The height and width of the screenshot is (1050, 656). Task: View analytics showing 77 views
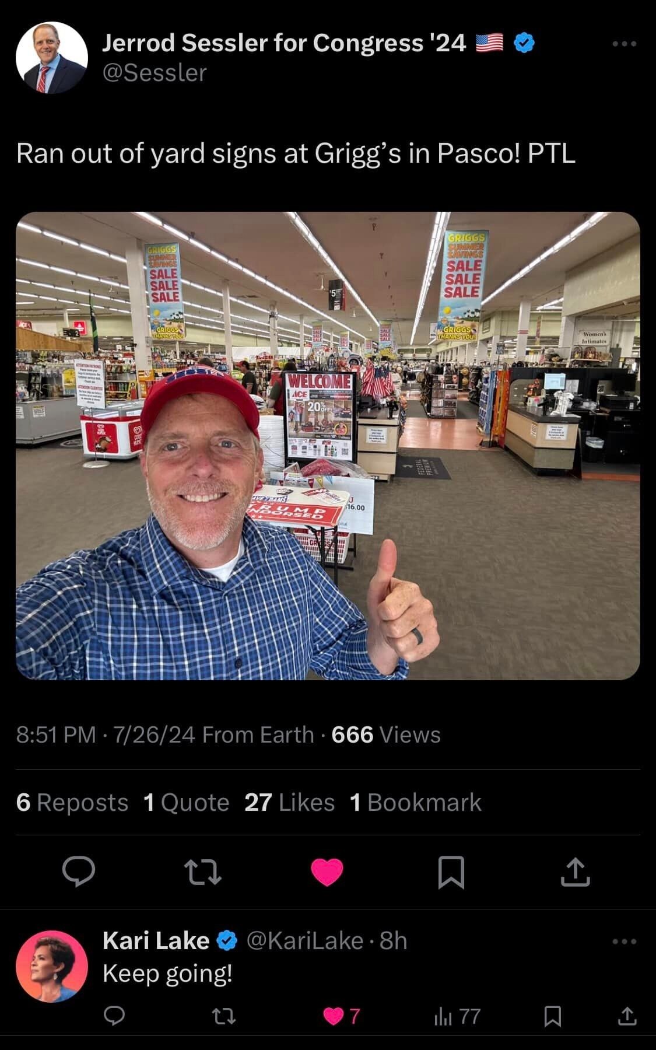457,1016
